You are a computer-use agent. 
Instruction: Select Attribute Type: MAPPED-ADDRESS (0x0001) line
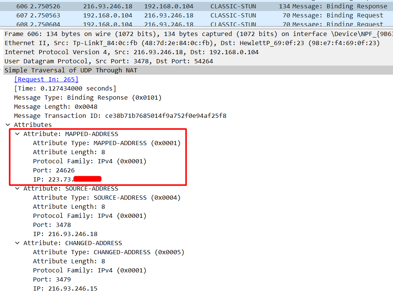pos(107,143)
